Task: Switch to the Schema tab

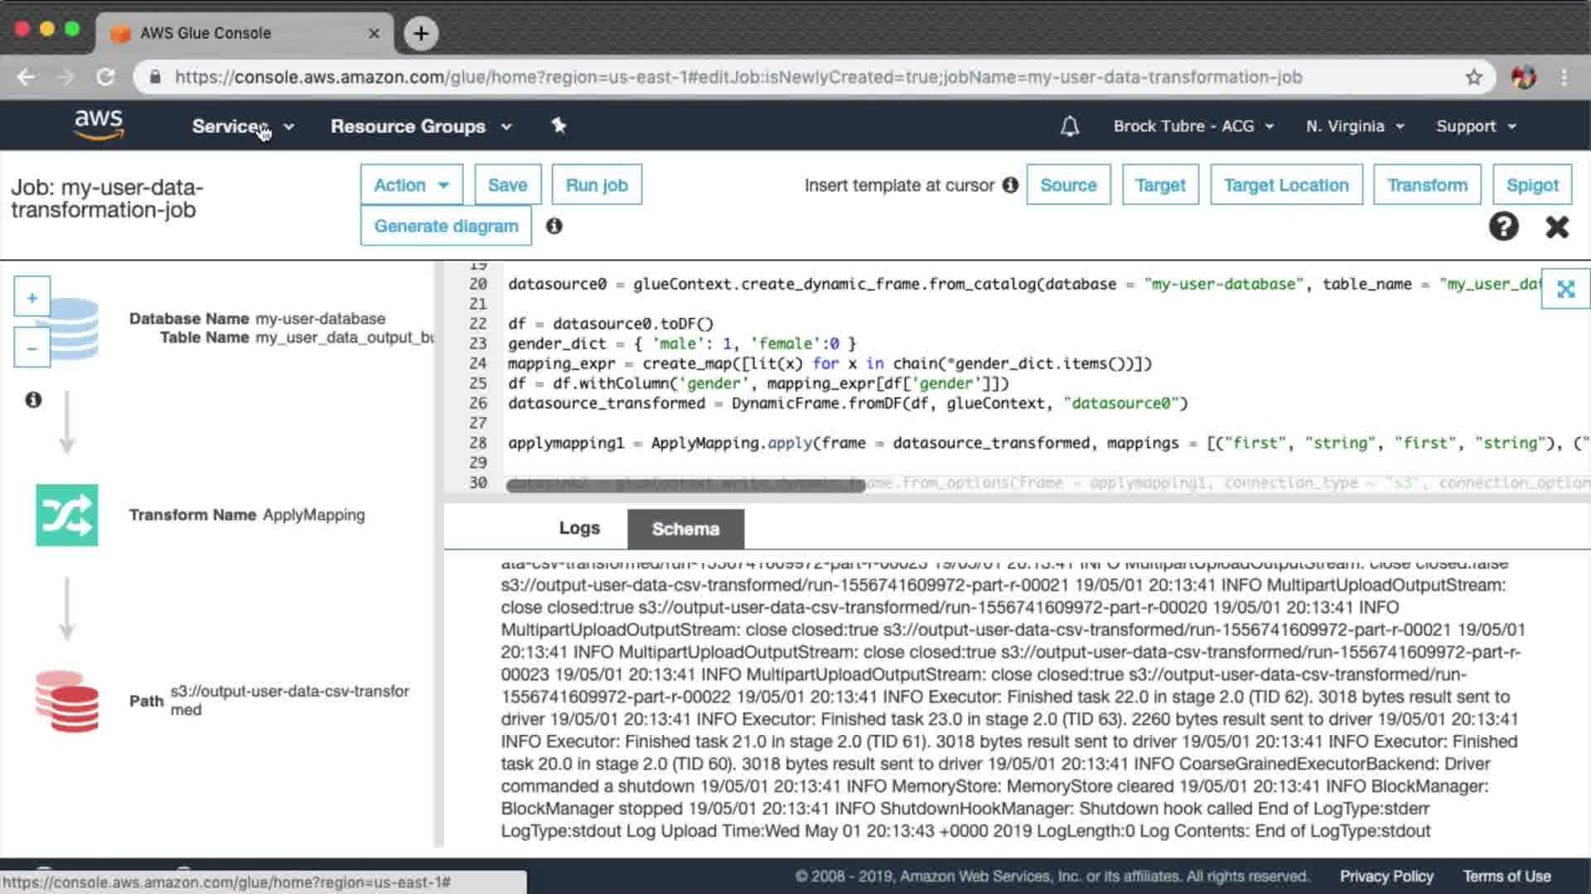Action: tap(685, 529)
